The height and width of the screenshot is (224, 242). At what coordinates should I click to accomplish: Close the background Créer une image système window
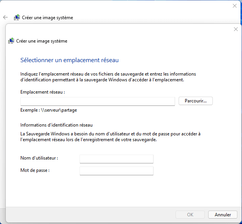click(x=235, y=6)
